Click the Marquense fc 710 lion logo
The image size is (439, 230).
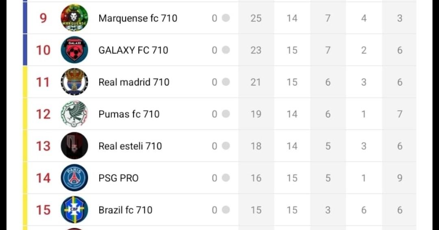click(74, 18)
